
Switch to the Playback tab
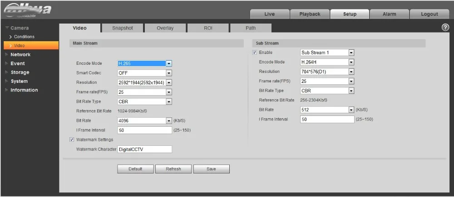(x=310, y=14)
